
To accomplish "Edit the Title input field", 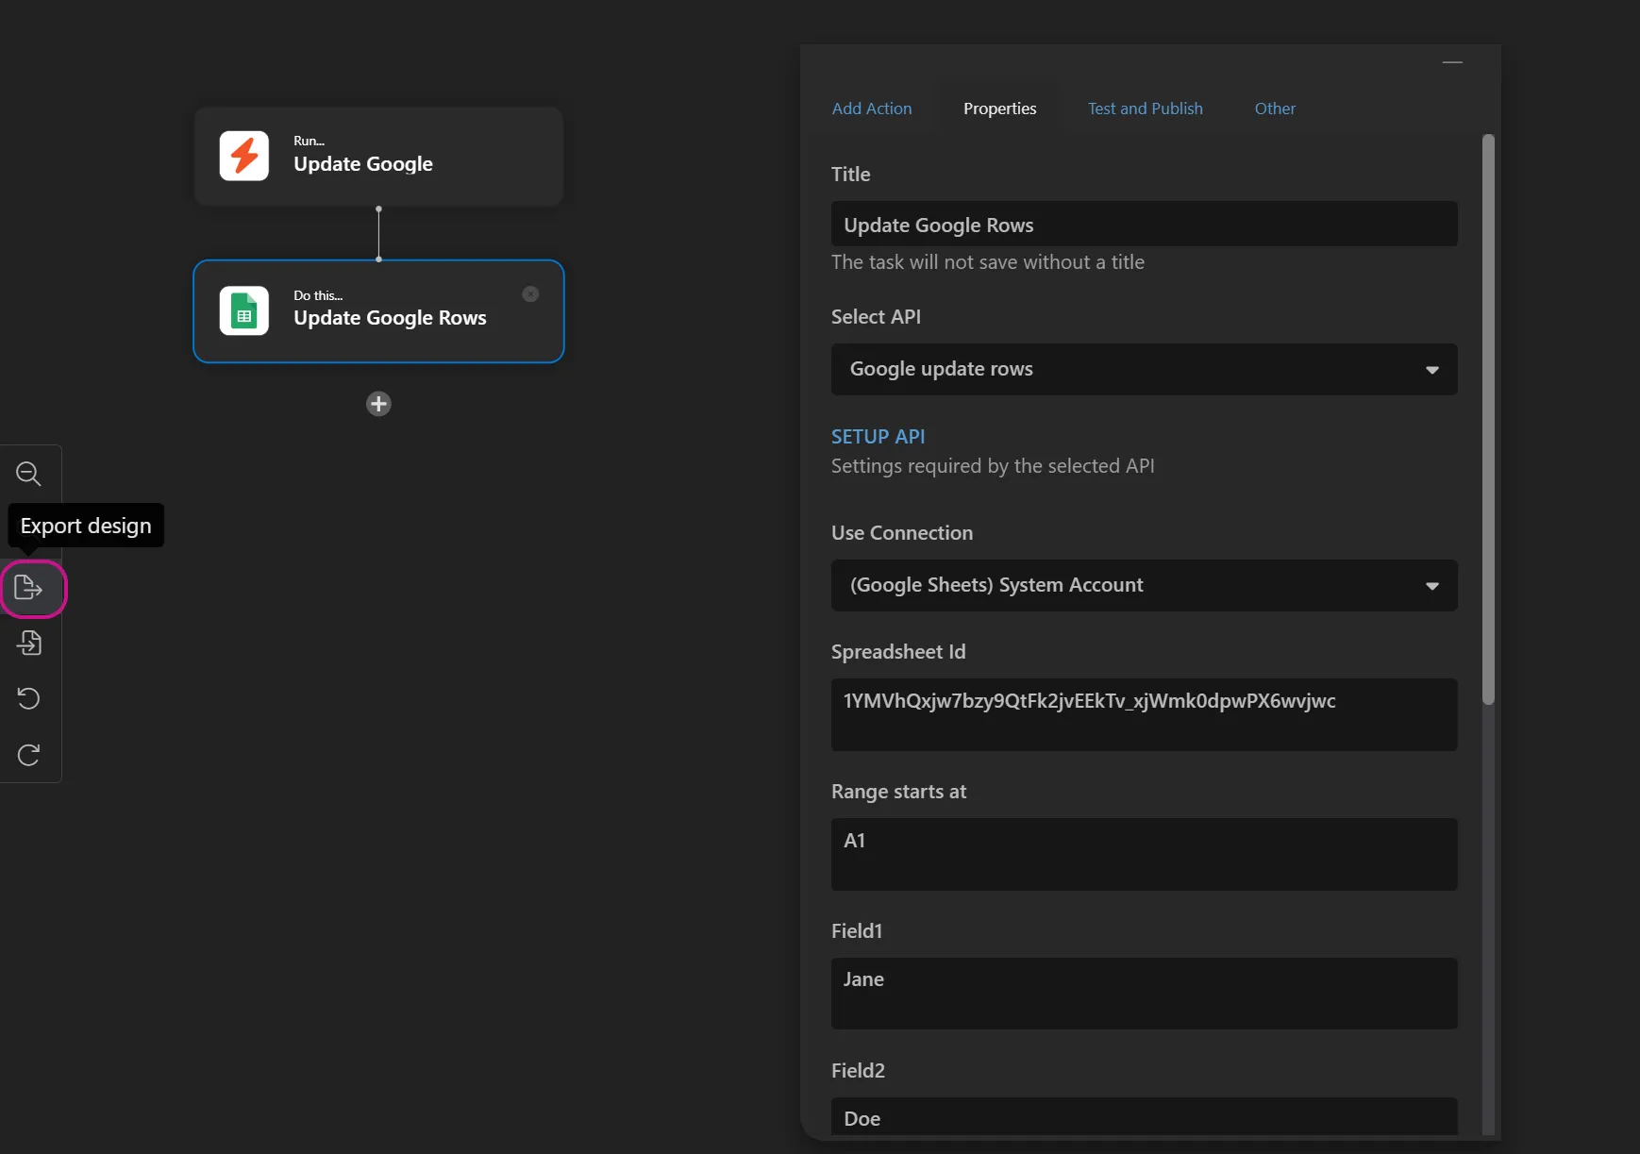I will pyautogui.click(x=1144, y=224).
